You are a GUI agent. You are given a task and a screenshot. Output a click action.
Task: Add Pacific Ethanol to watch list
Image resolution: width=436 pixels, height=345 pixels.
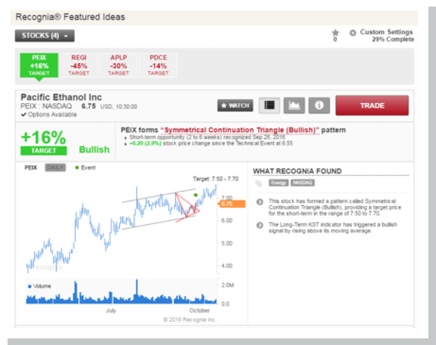pyautogui.click(x=235, y=106)
